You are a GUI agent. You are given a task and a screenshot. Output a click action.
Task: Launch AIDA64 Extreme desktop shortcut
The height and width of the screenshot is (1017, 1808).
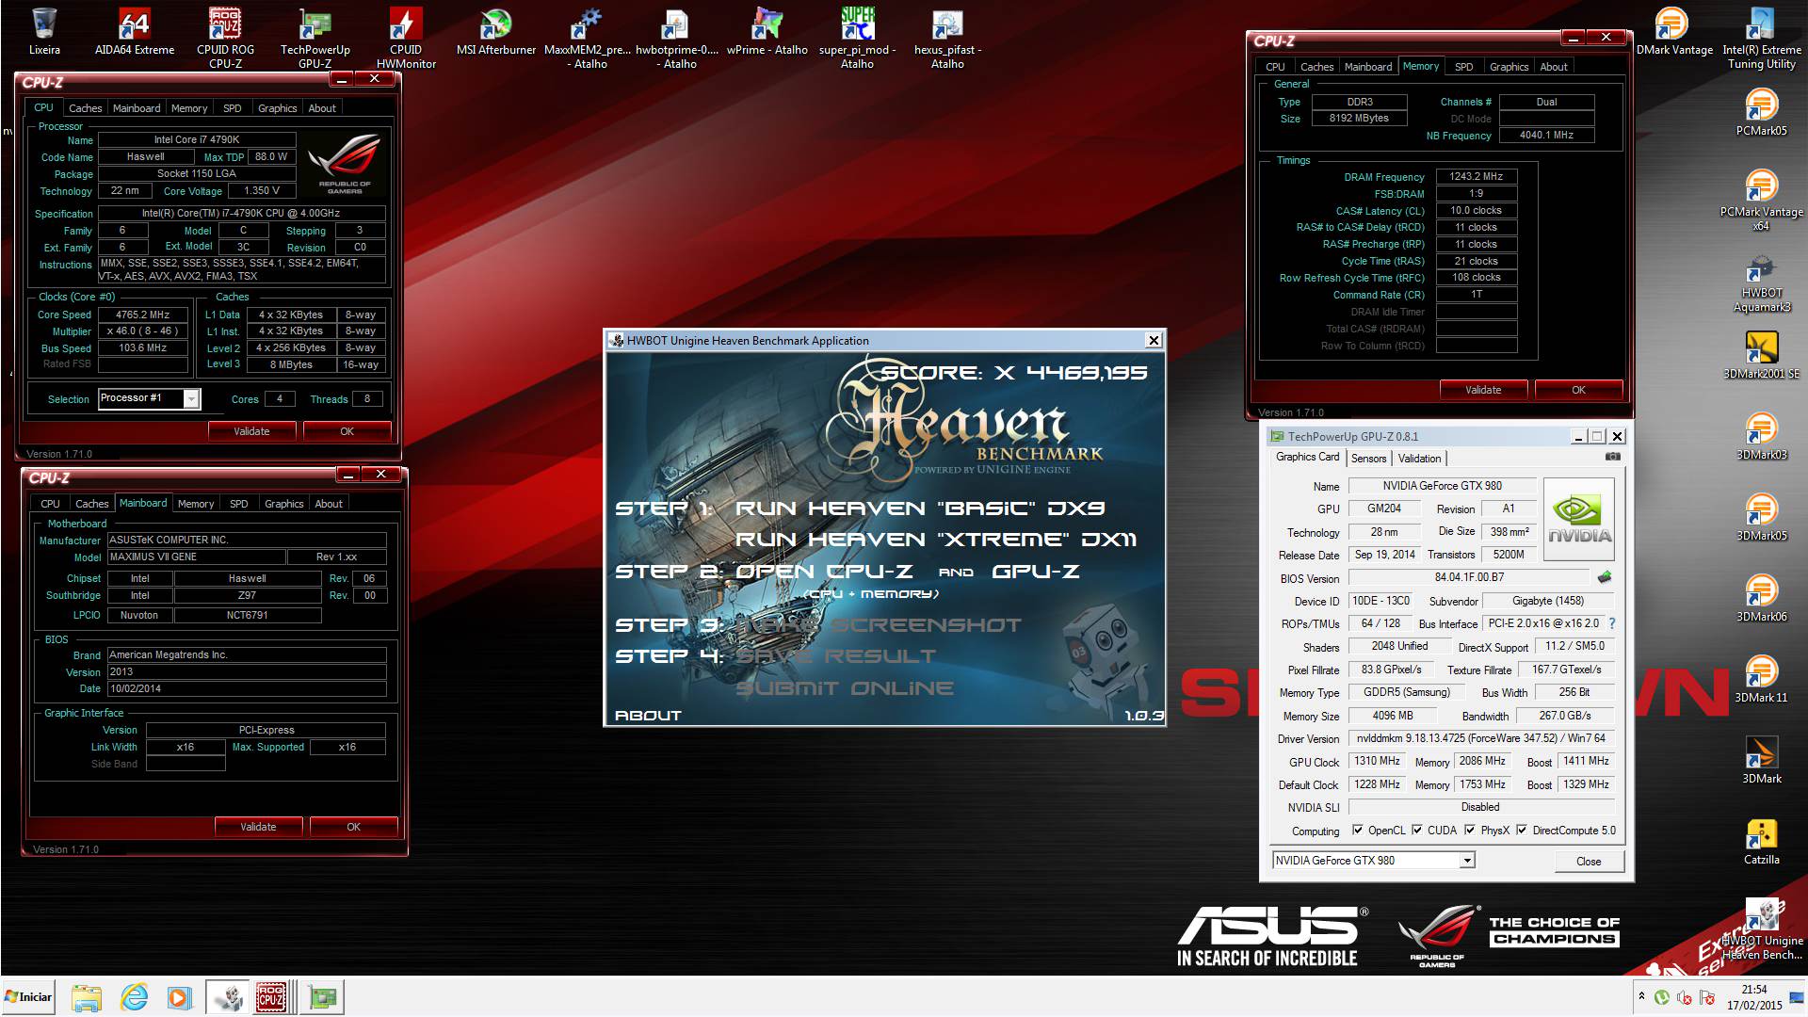pos(135,32)
